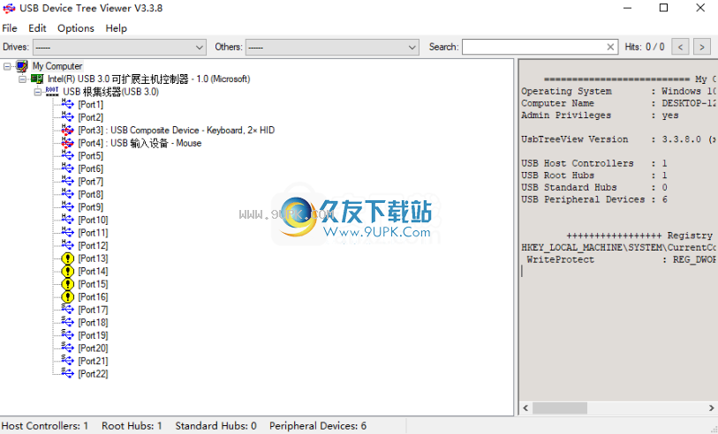Viewport: 718px width, 434px height.
Task: Click the USB icon beside Port2
Action: point(67,117)
